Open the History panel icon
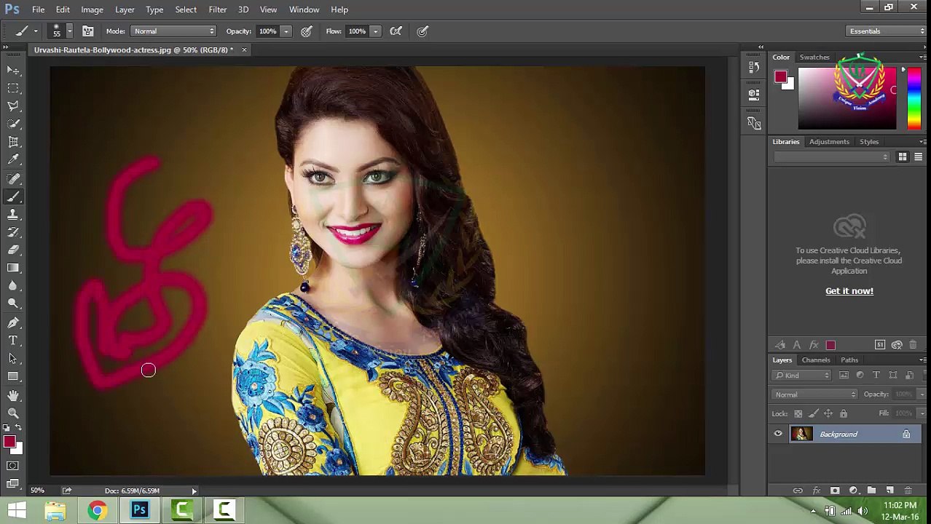The width and height of the screenshot is (931, 524). pyautogui.click(x=754, y=68)
